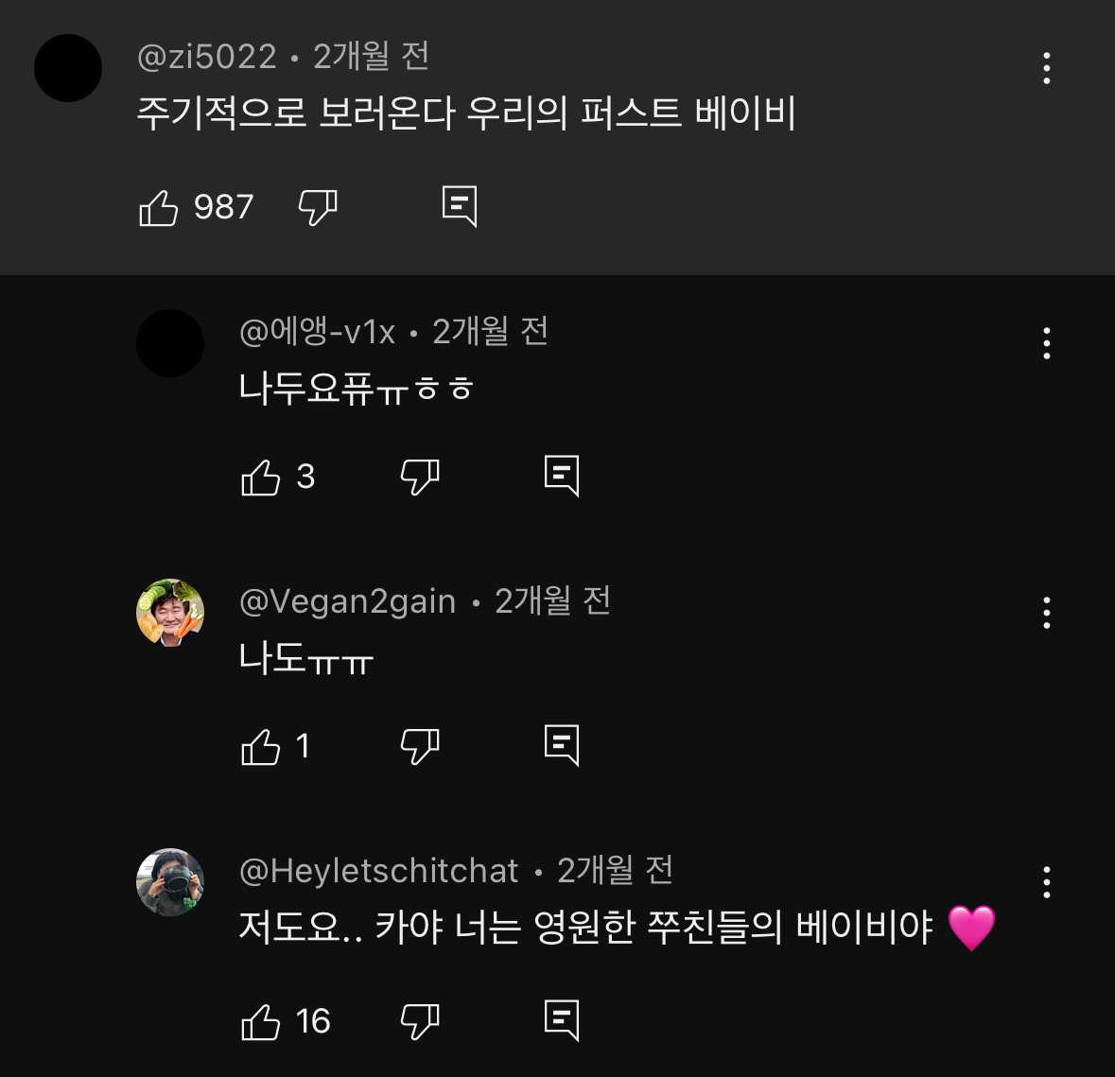Dislike the reply by @Vegan2gain

420,747
